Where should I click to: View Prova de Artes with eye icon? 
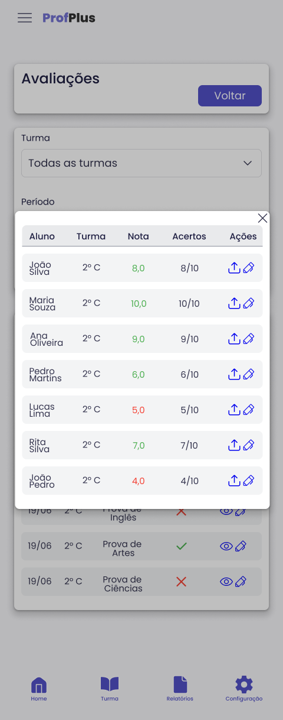click(226, 547)
